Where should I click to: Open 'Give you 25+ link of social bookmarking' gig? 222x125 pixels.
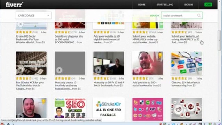186,84
